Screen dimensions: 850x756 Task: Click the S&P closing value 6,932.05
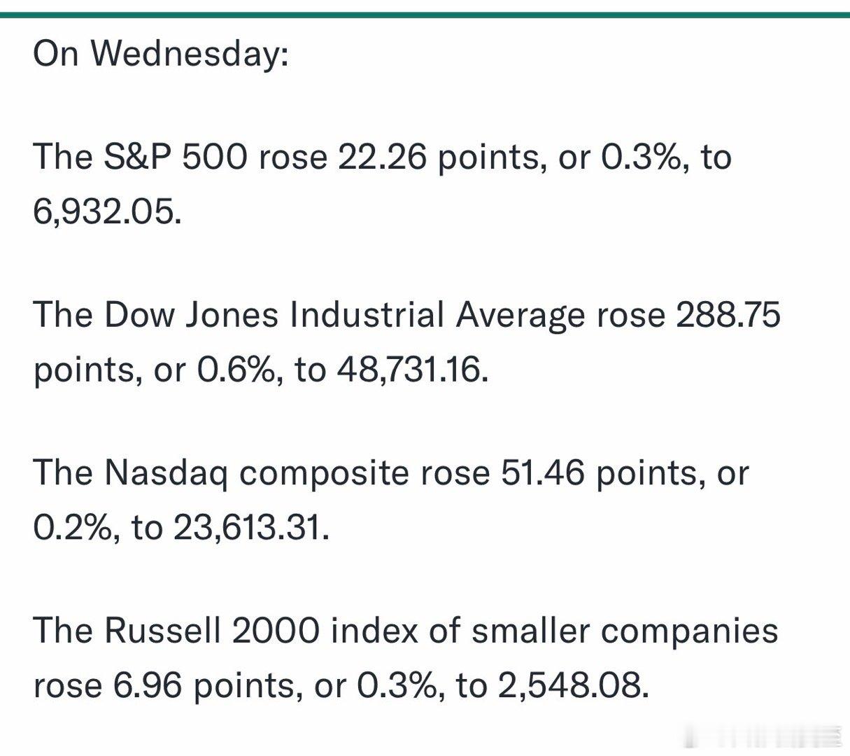[106, 211]
